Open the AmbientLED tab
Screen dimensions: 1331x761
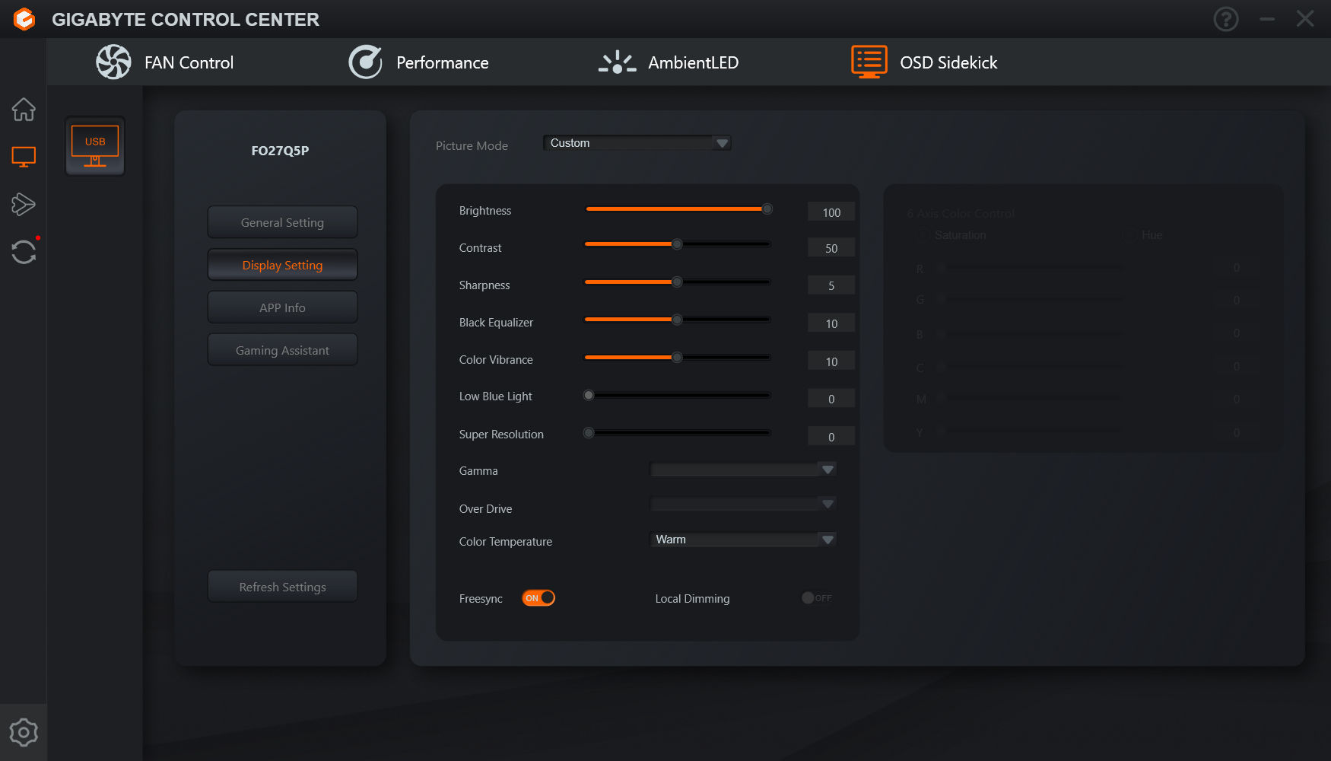pos(669,62)
